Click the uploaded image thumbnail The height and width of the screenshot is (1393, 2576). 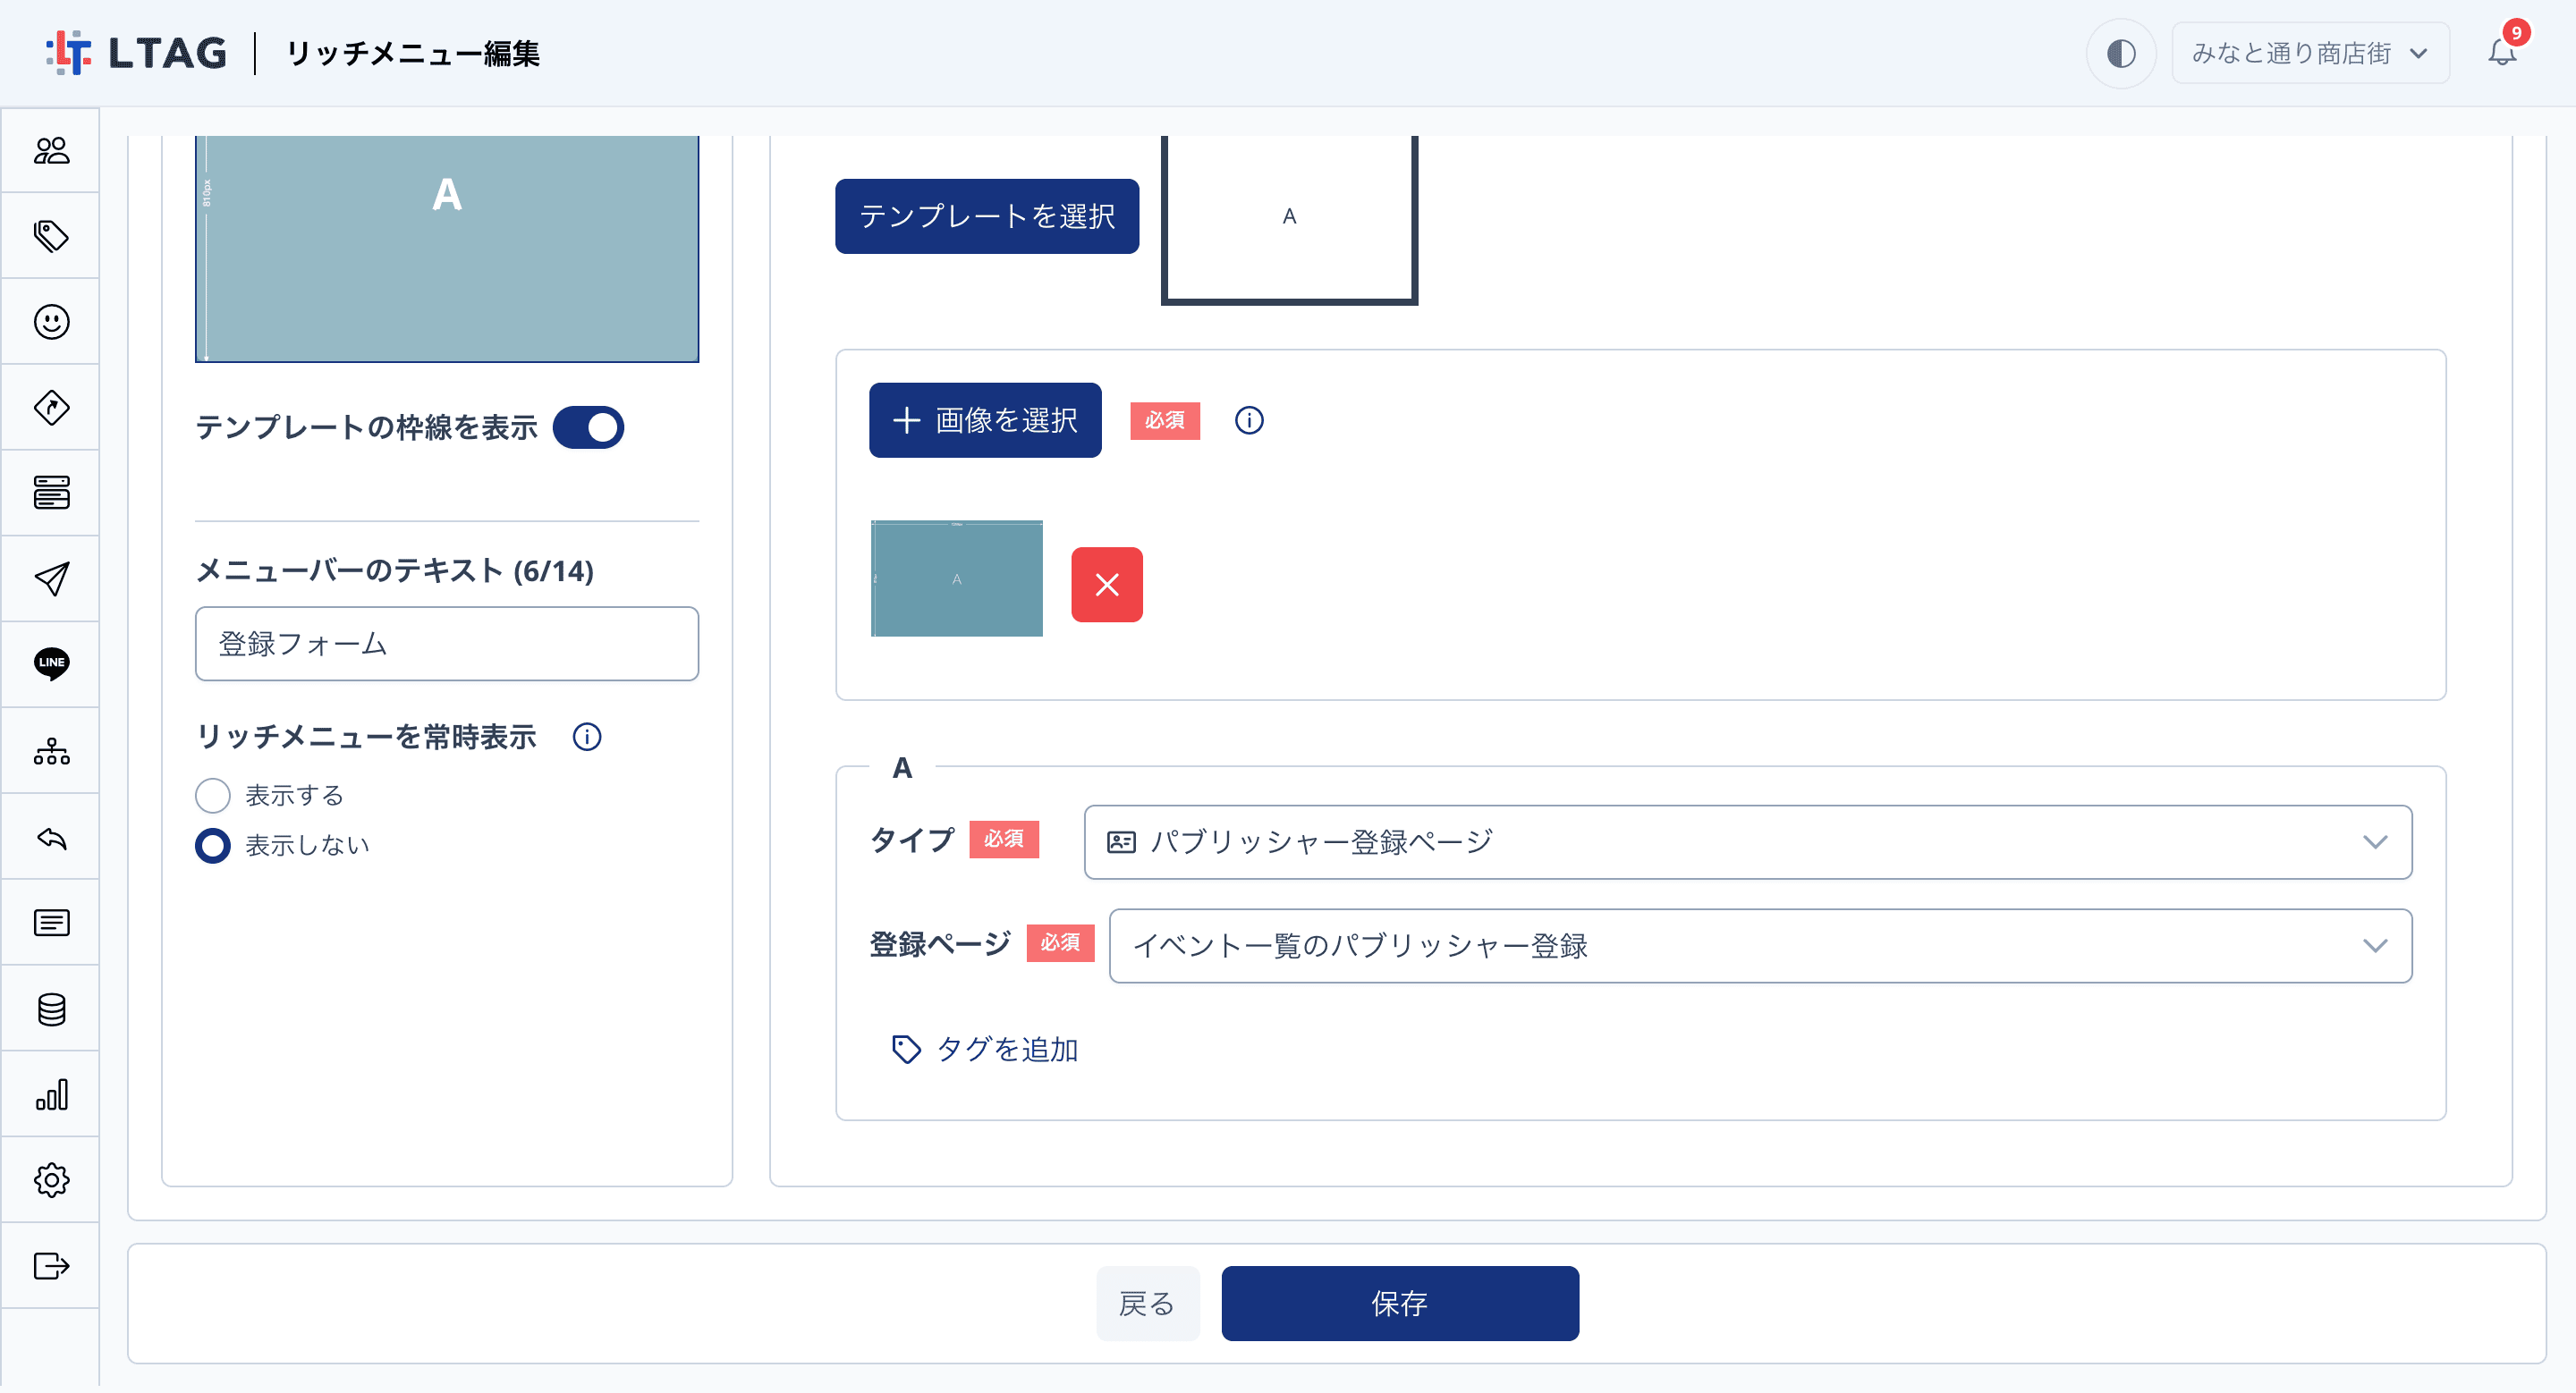click(x=957, y=578)
